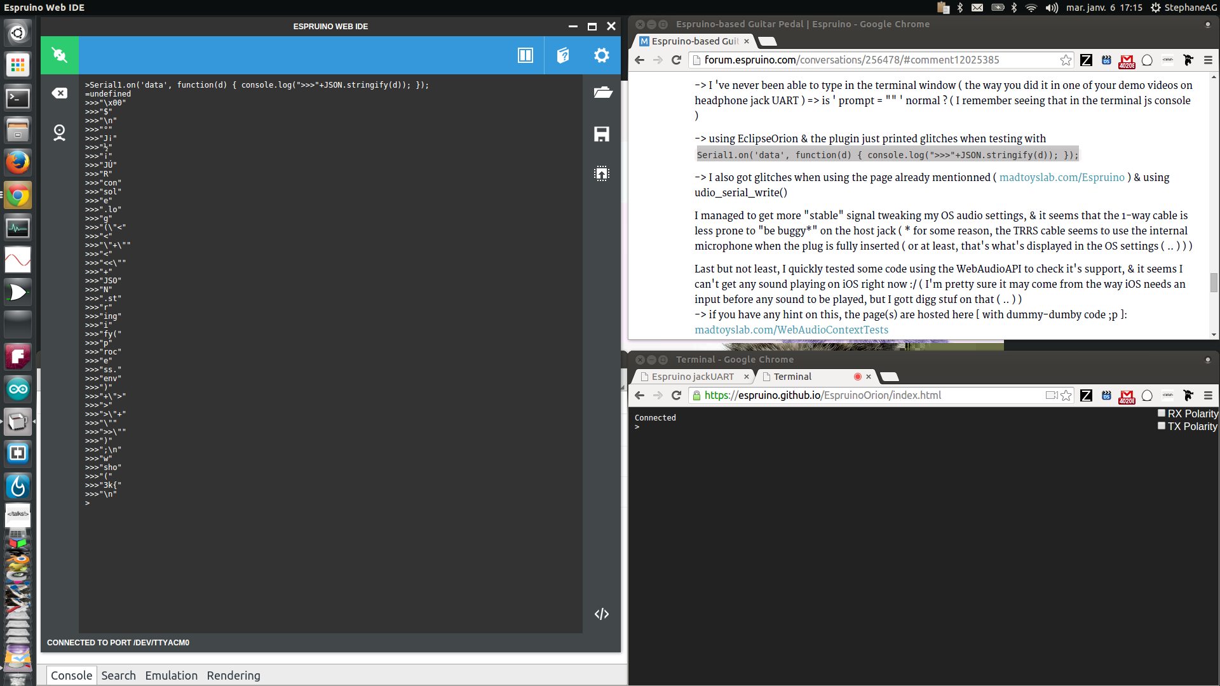The width and height of the screenshot is (1220, 686).
Task: Enable the TX Polarity checkbox
Action: click(x=1162, y=426)
